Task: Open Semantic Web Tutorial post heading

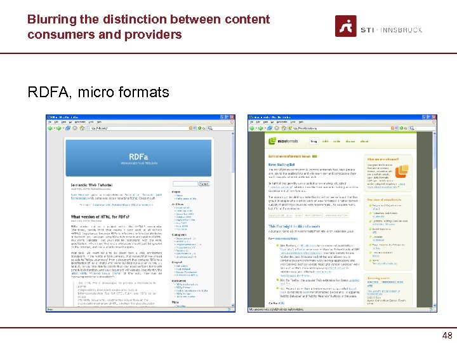Action: pos(91,185)
